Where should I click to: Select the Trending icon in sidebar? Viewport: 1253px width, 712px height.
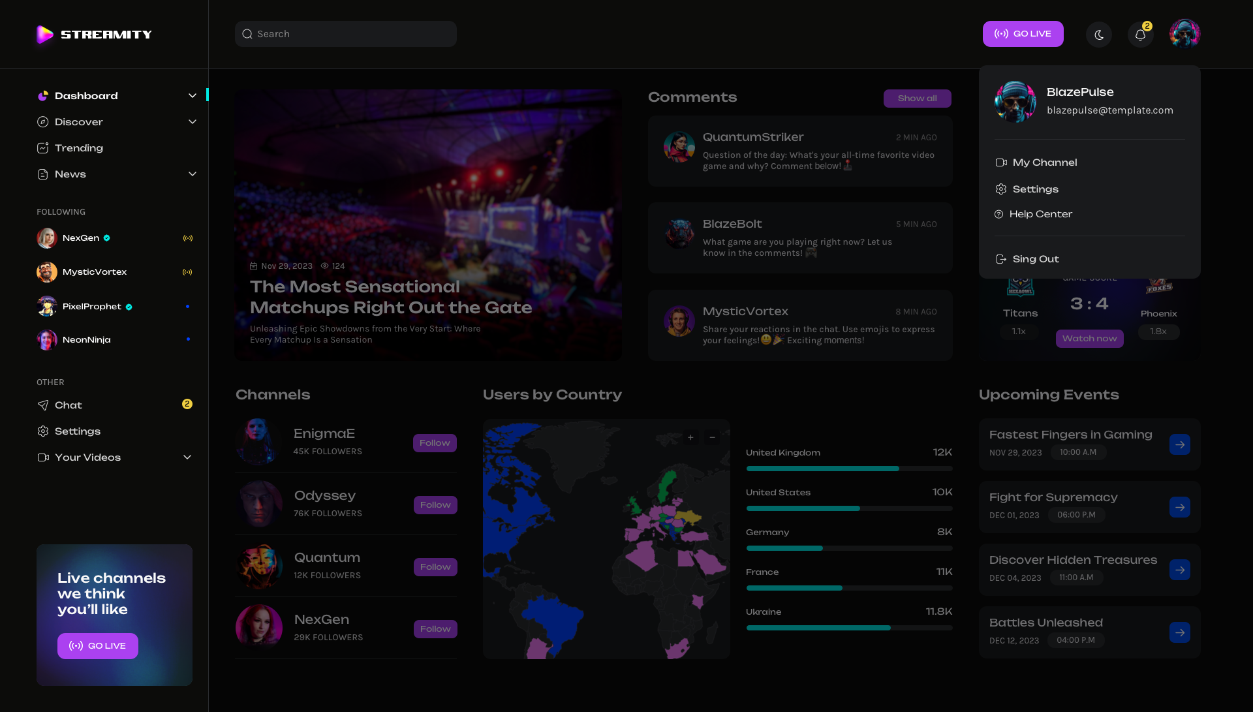(42, 148)
